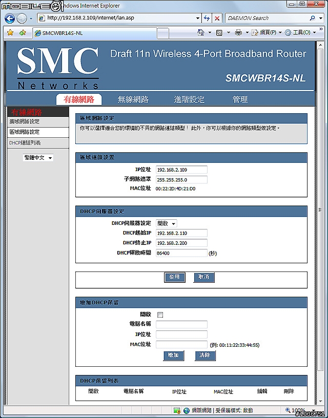Click the scrollbar up arrow
328x418 pixels.
pyautogui.click(x=320, y=45)
